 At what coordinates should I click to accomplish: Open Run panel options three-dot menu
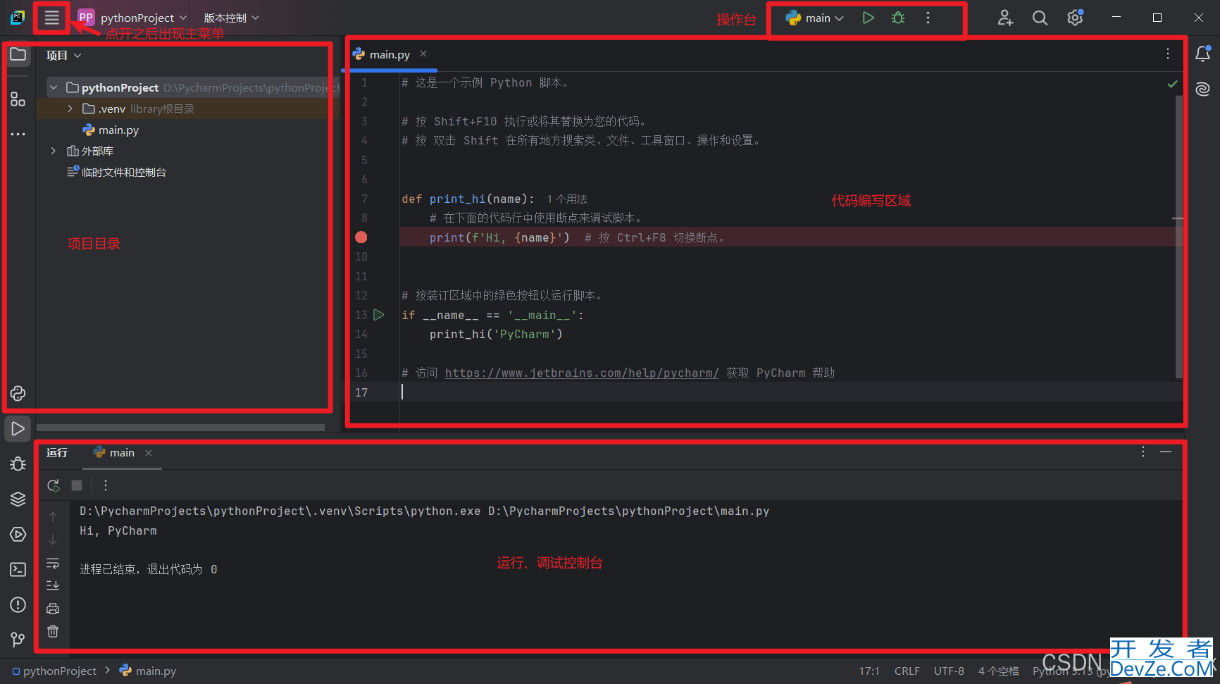1143,452
